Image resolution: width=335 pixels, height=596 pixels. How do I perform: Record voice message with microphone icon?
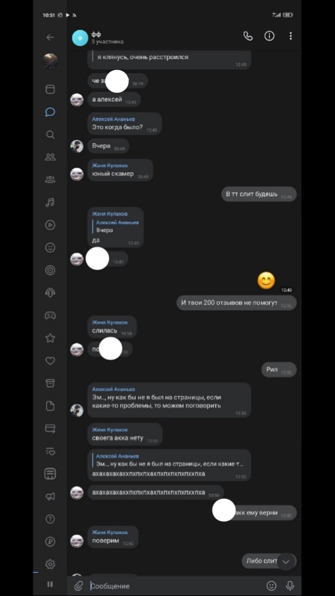290,586
